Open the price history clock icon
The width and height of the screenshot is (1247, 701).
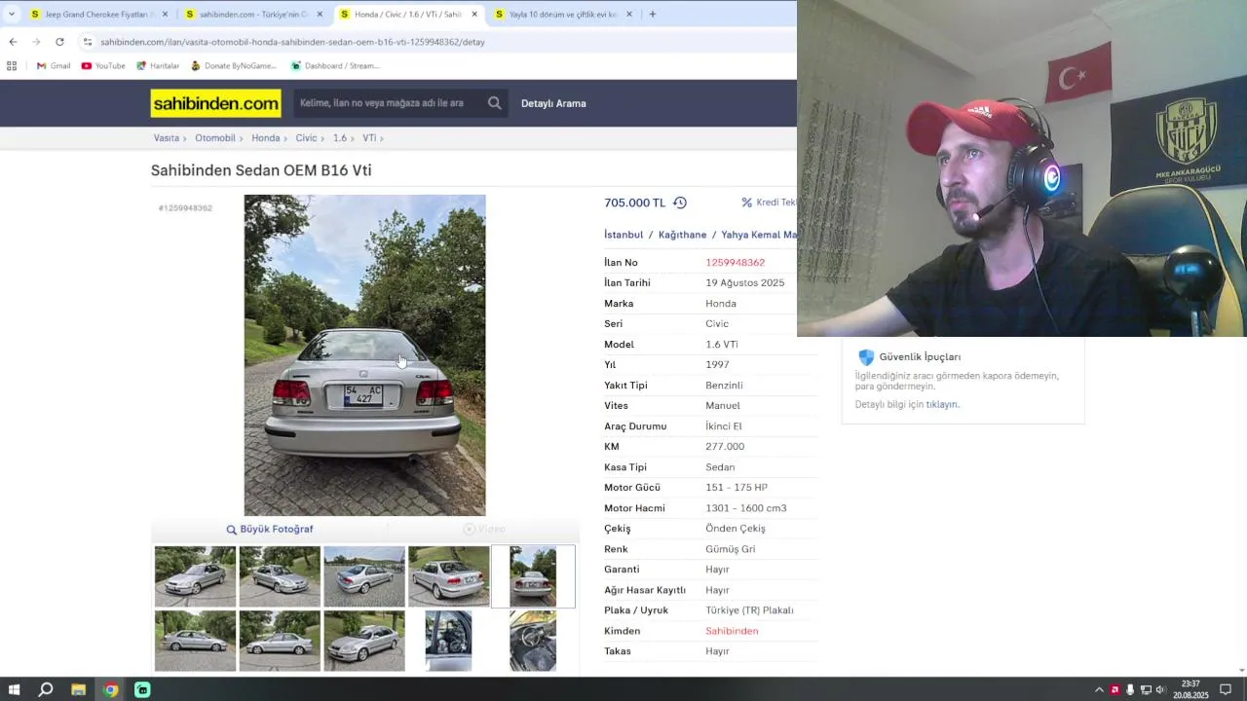pos(680,203)
